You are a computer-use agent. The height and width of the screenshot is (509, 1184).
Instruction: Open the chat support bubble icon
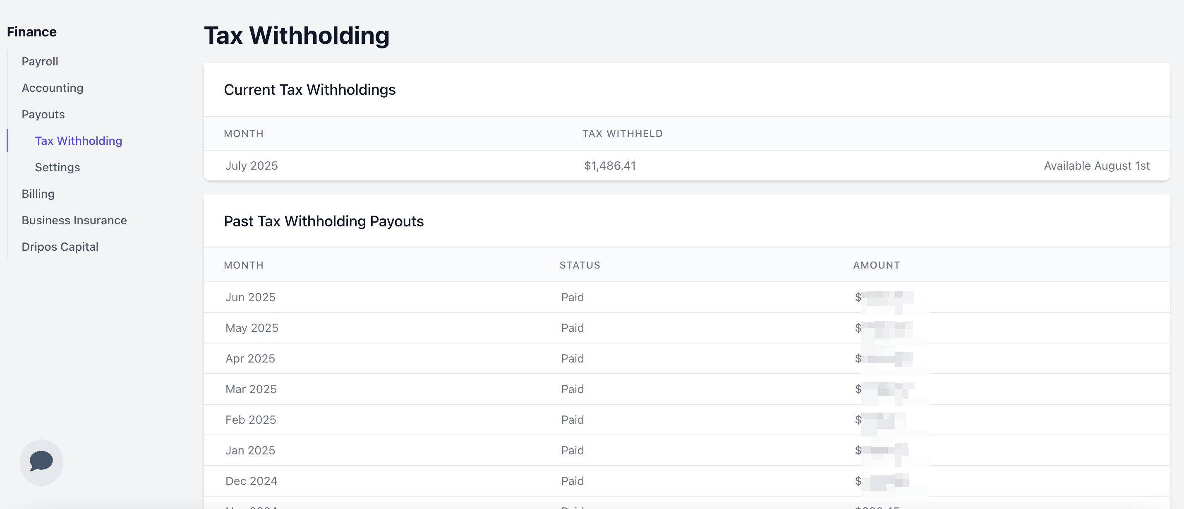tap(41, 462)
